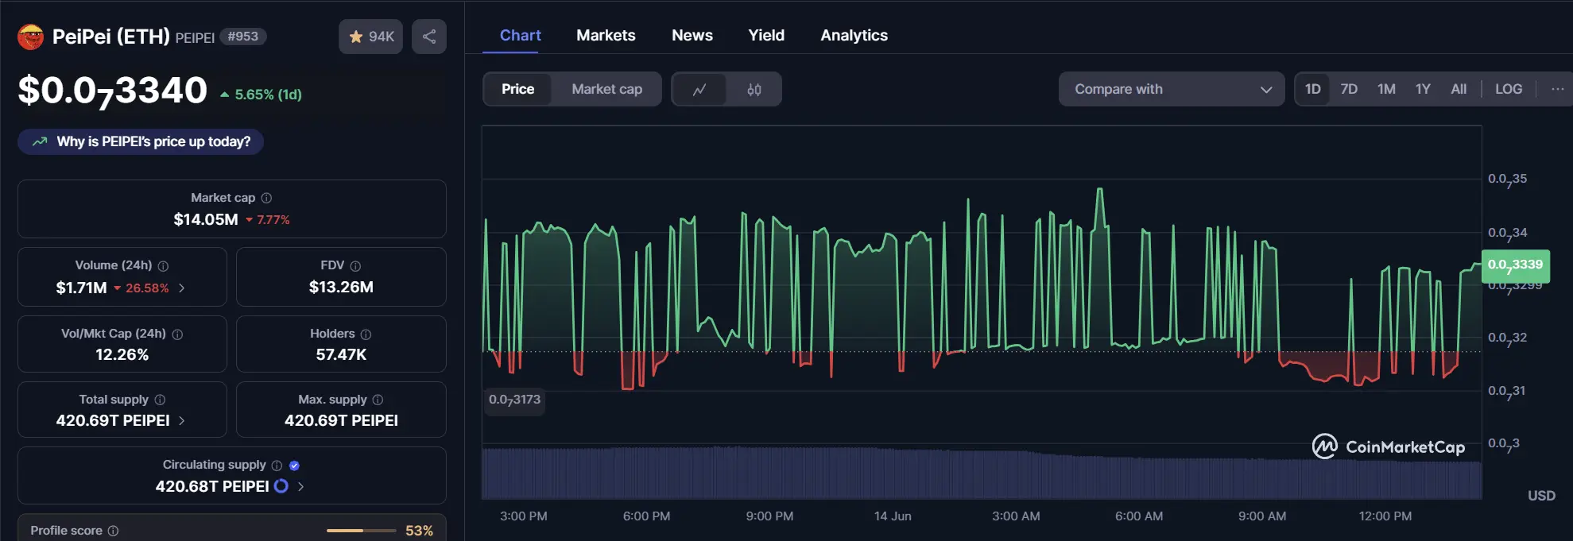The width and height of the screenshot is (1573, 541).
Task: Switch to line chart view icon
Action: point(699,90)
